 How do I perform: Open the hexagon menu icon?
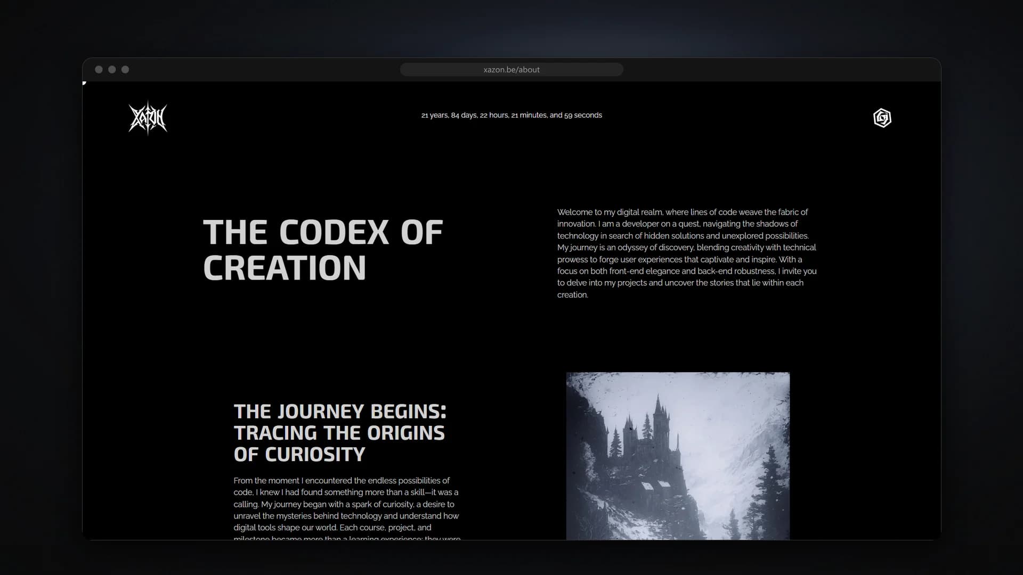[882, 118]
